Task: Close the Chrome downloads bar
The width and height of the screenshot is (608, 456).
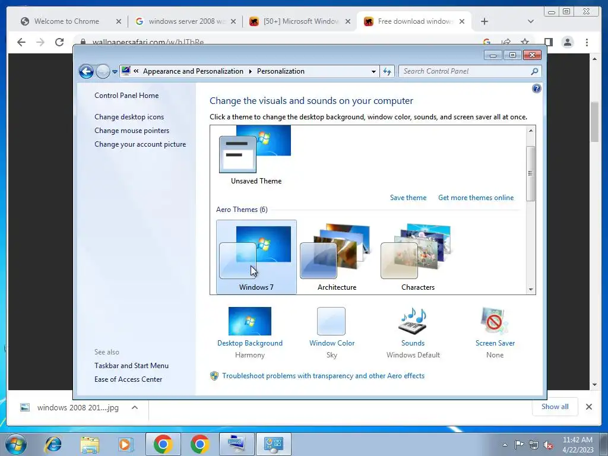Action: (x=589, y=407)
